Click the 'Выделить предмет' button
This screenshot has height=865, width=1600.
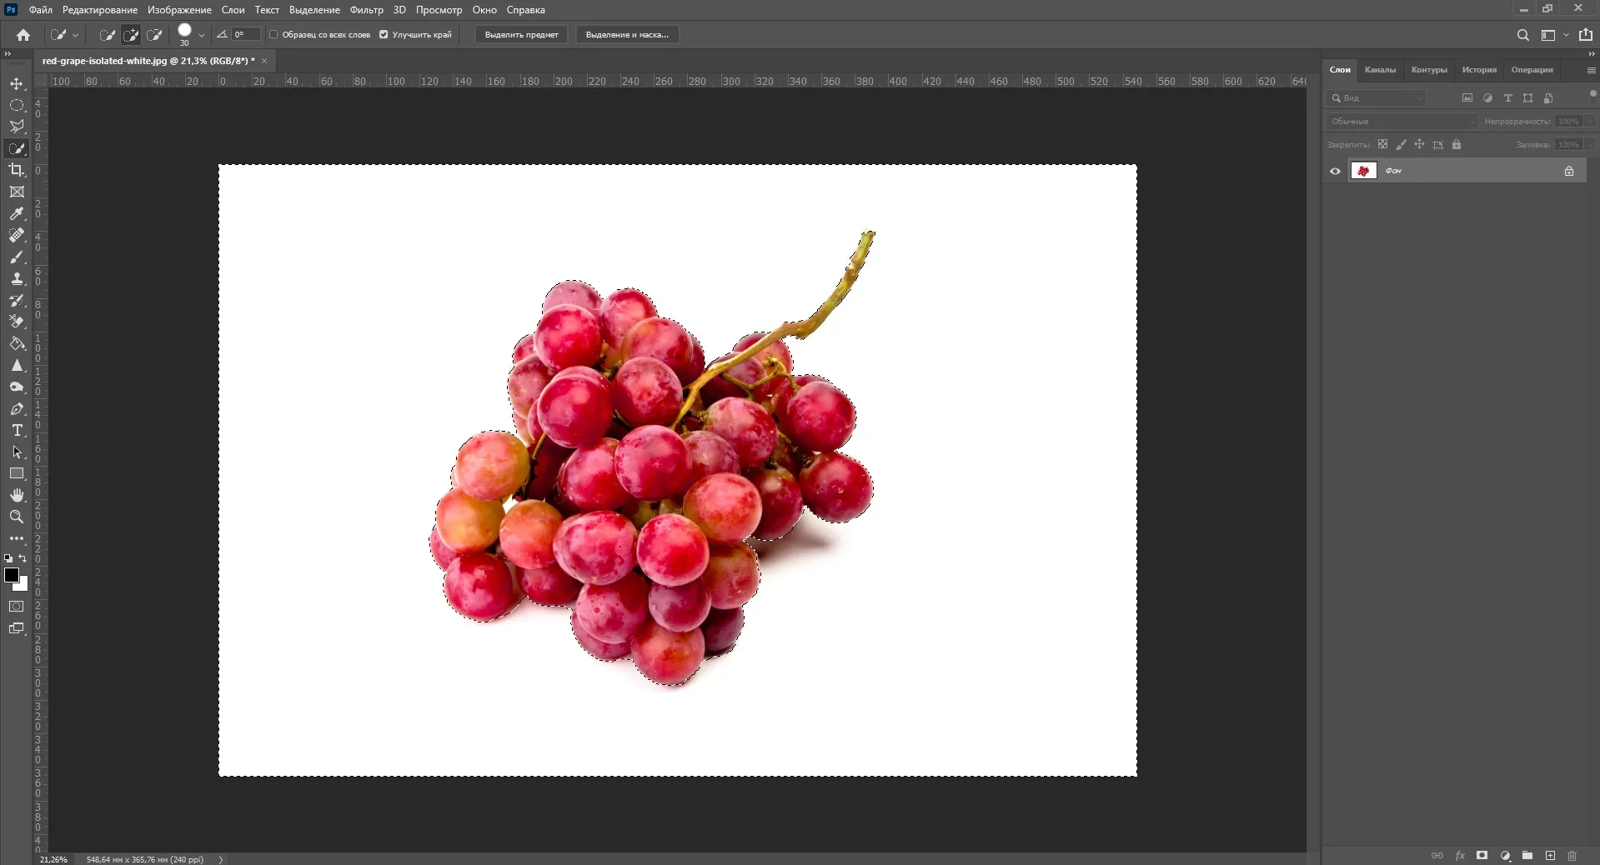pyautogui.click(x=522, y=35)
